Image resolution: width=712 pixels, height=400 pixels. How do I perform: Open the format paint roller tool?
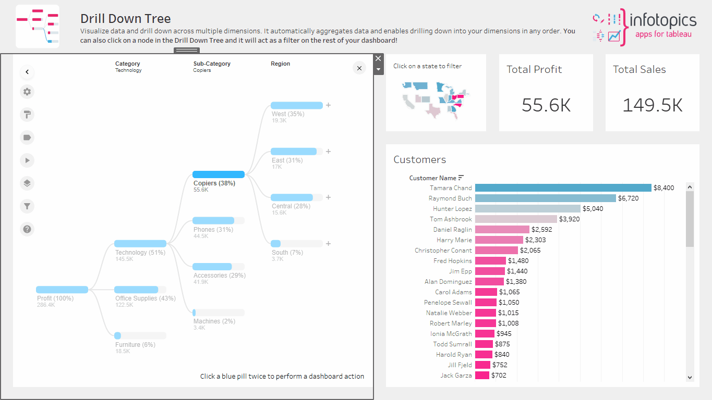click(x=27, y=114)
